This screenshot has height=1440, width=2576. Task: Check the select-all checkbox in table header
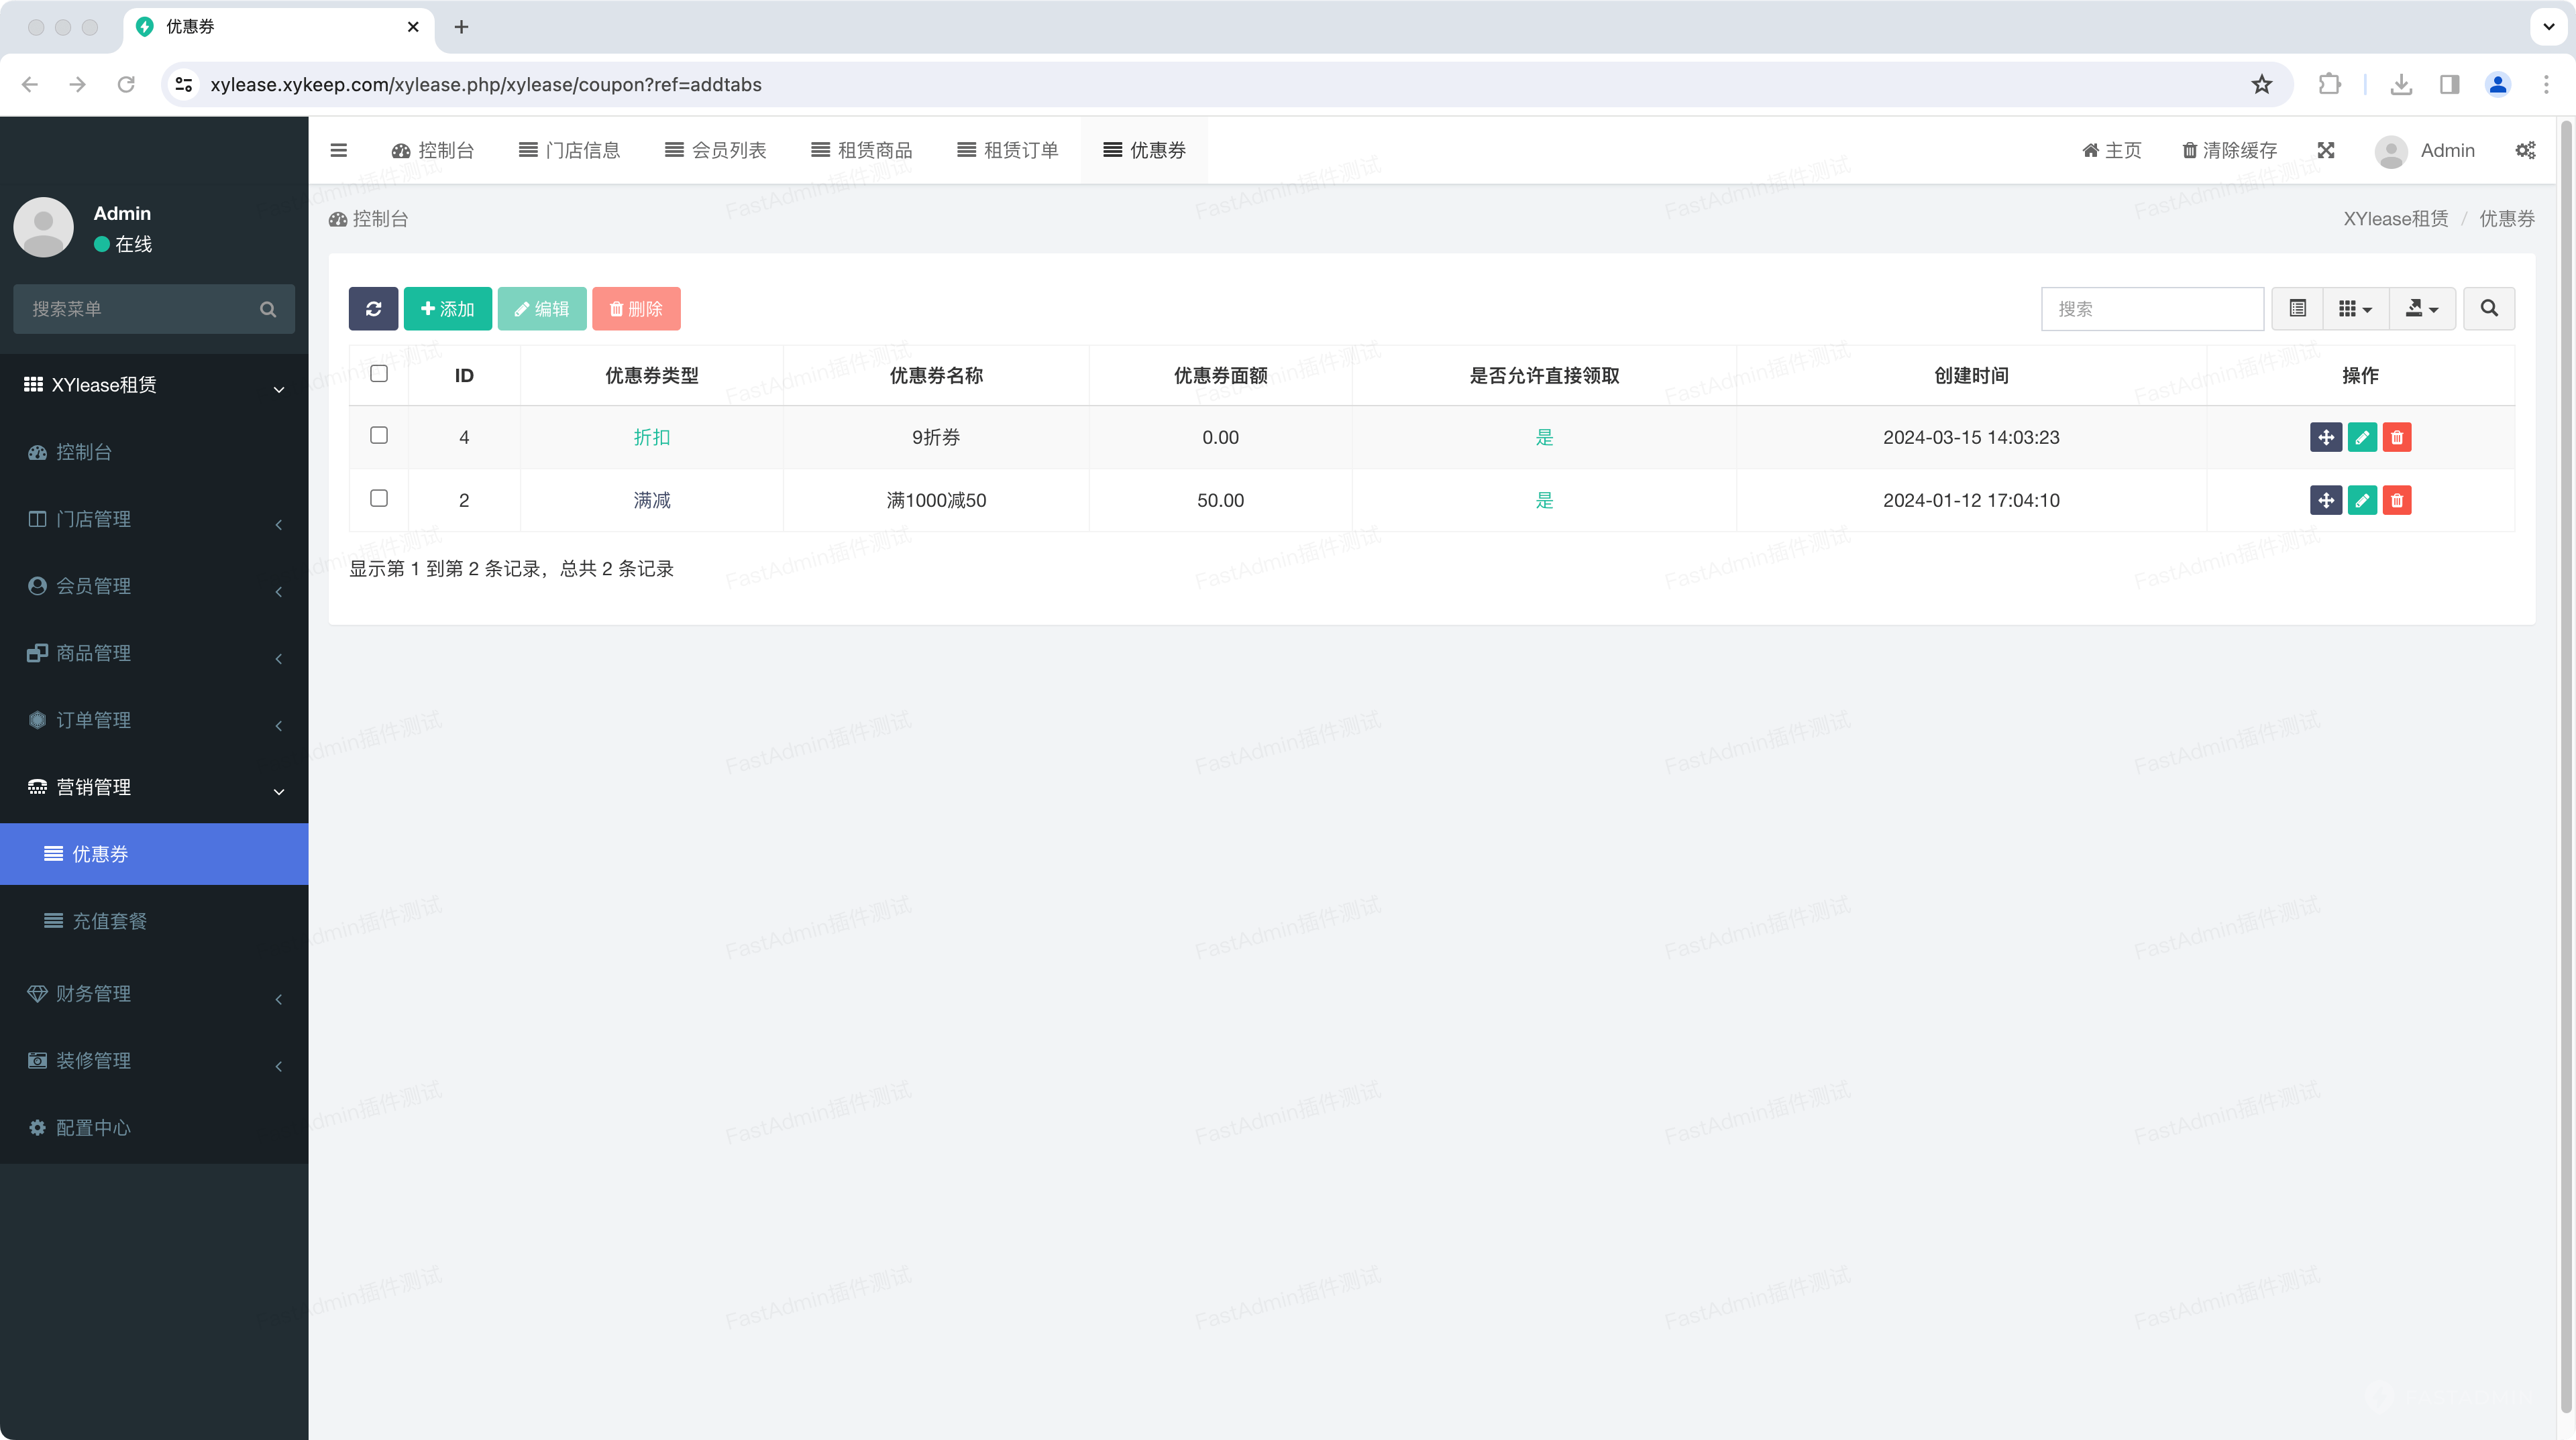pos(379,373)
